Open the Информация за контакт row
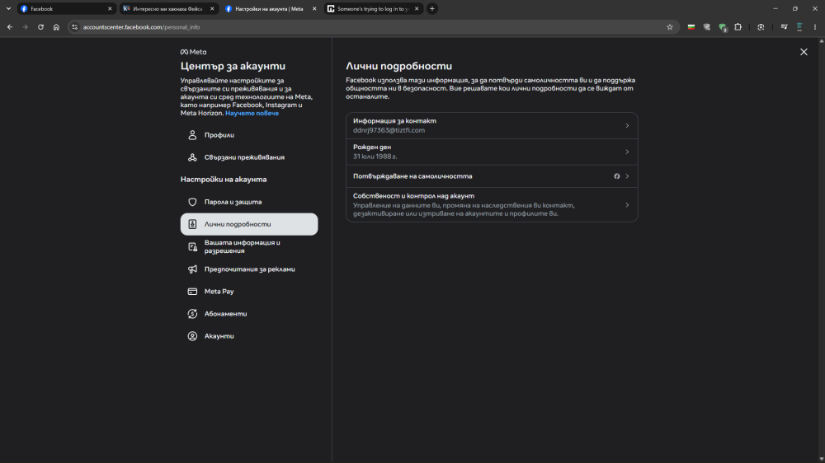 click(x=492, y=125)
